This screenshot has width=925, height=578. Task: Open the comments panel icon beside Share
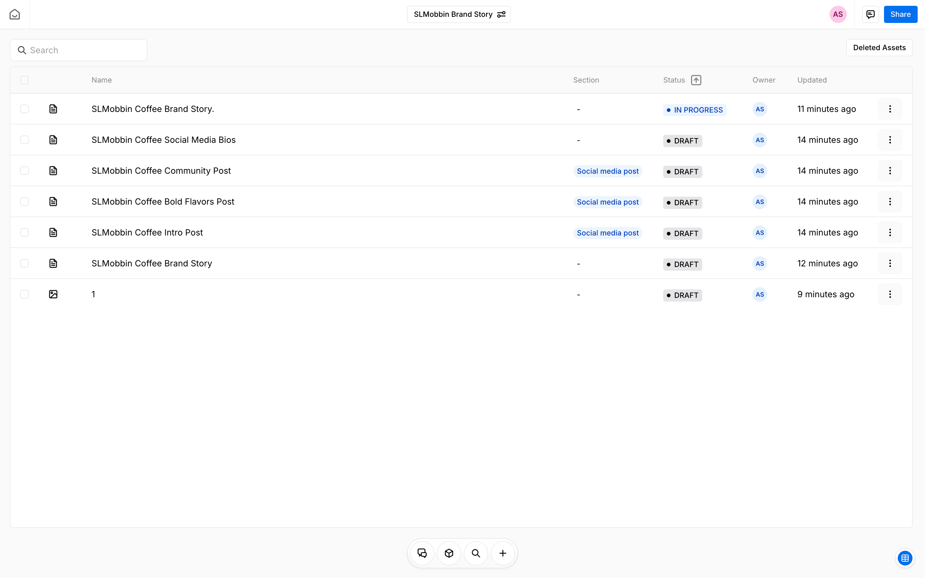[x=870, y=15]
